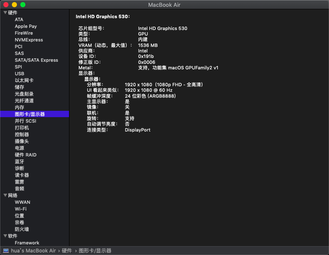Screen dimensions: 329x255
Task: Open the 内存 entry
Action: (x=19, y=107)
